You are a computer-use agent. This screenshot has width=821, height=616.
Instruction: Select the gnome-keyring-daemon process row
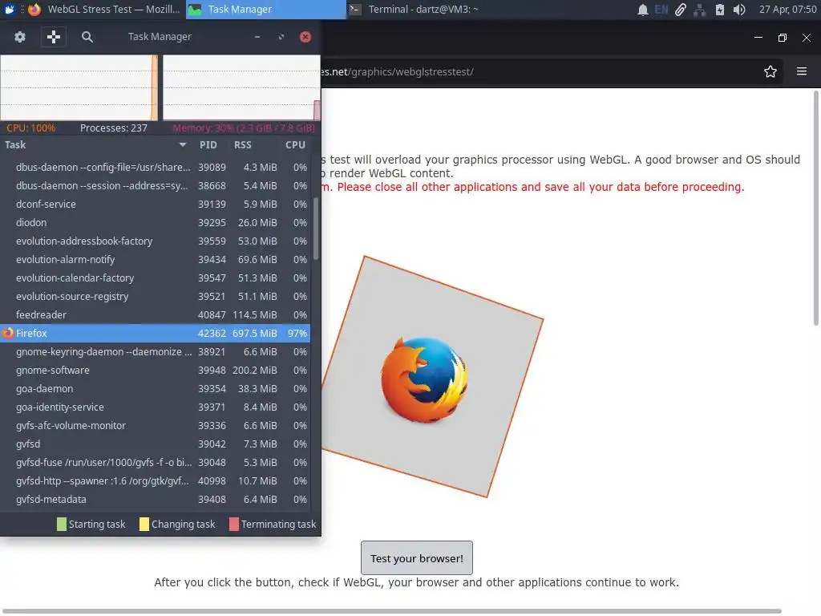click(x=155, y=351)
